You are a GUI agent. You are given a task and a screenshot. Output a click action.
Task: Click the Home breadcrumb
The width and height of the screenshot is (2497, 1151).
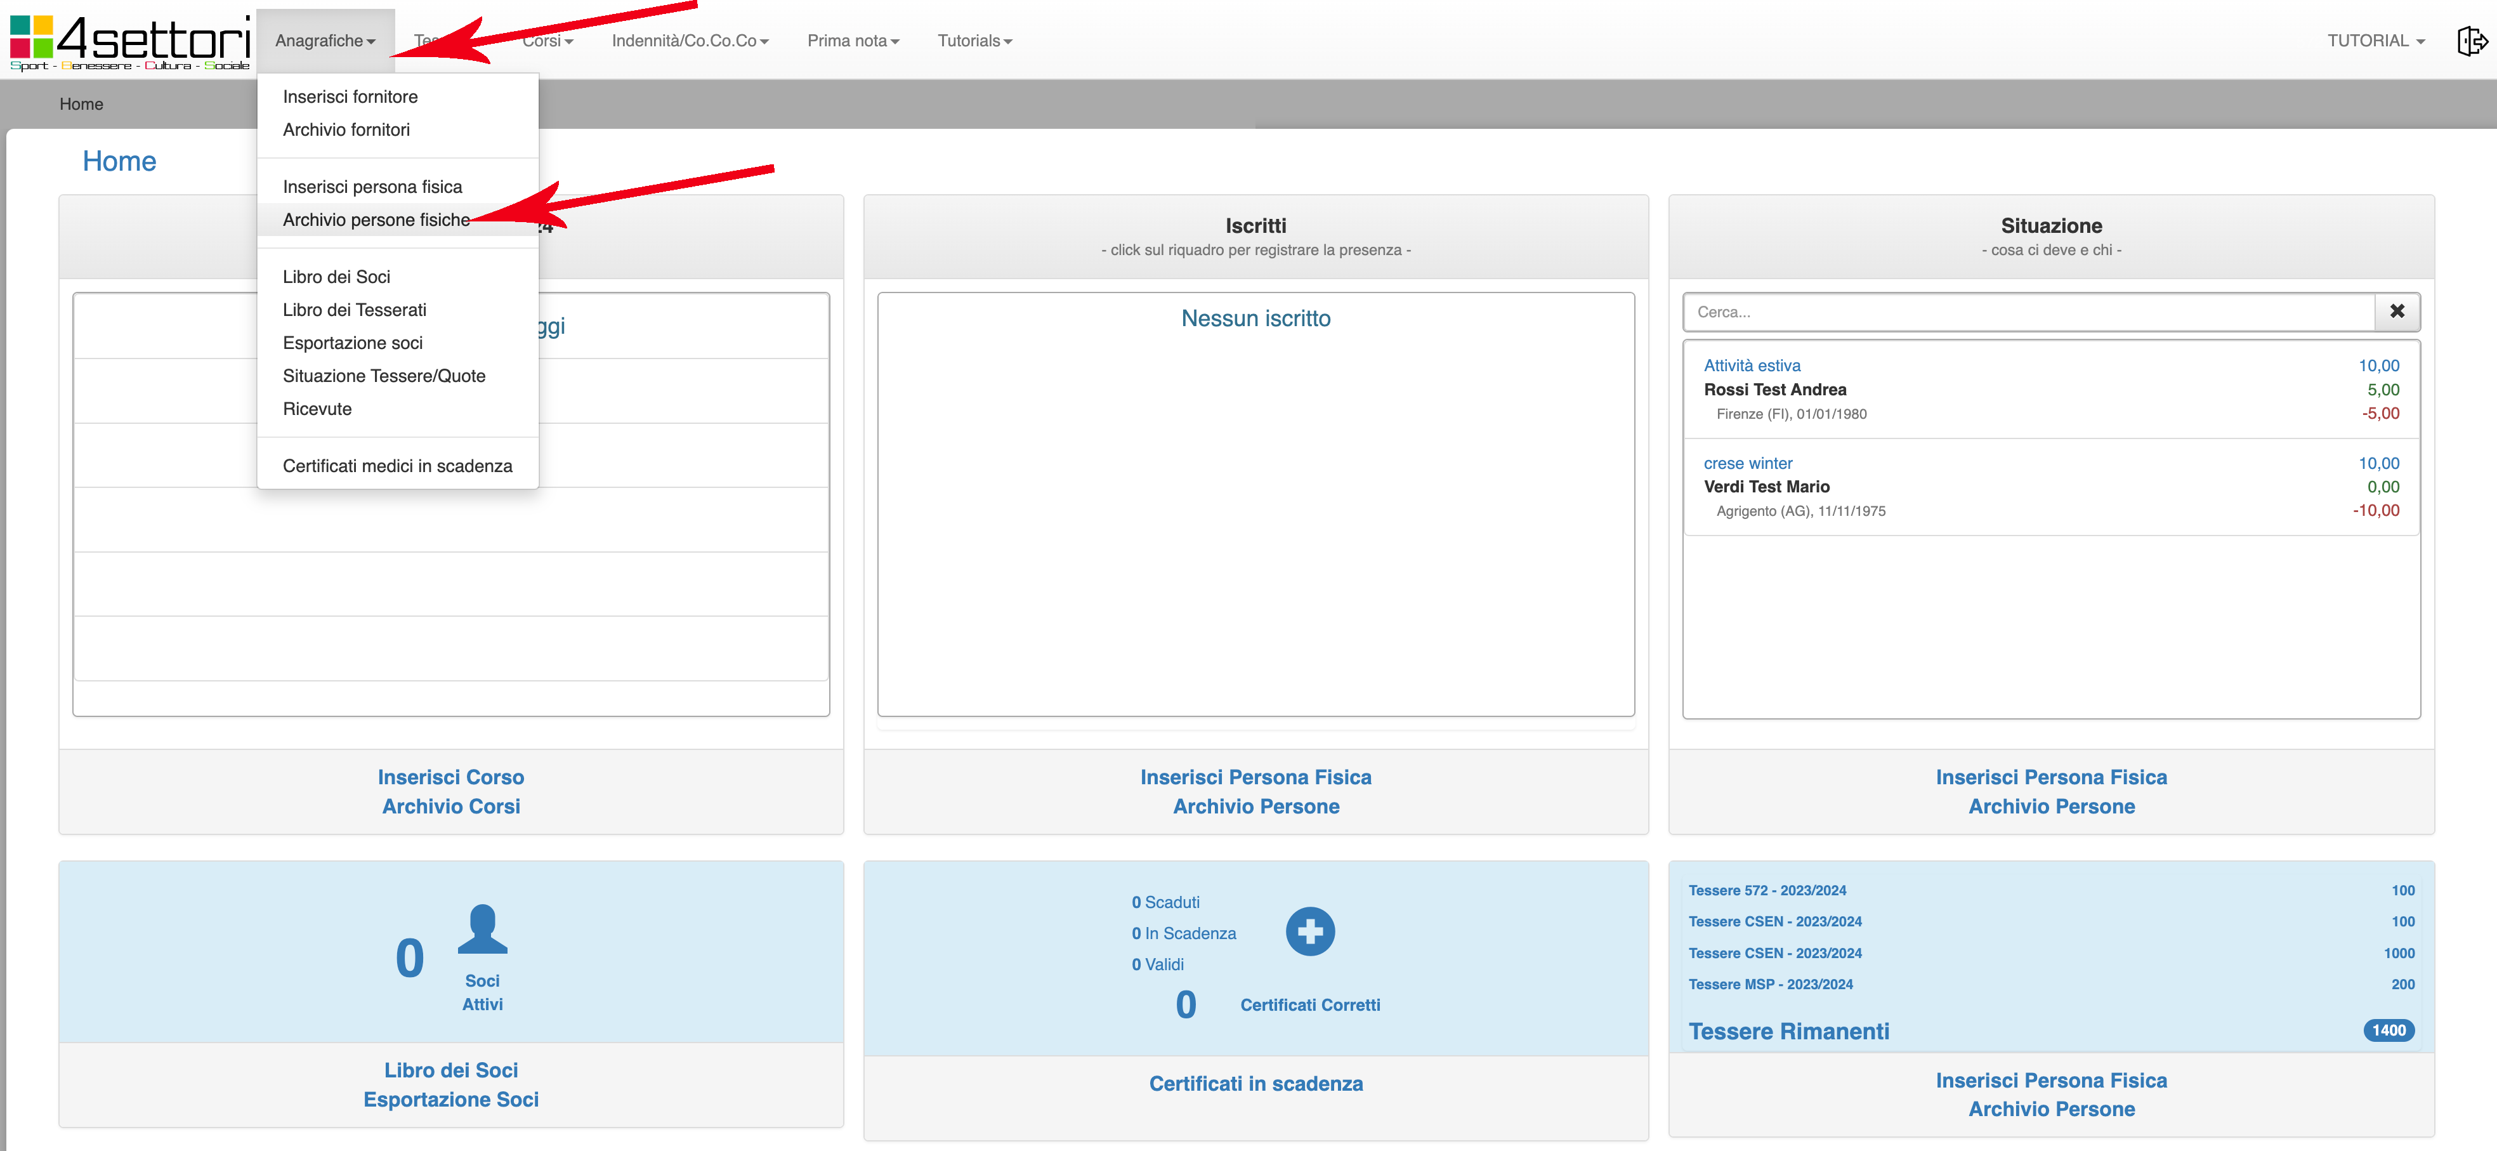pyautogui.click(x=81, y=104)
